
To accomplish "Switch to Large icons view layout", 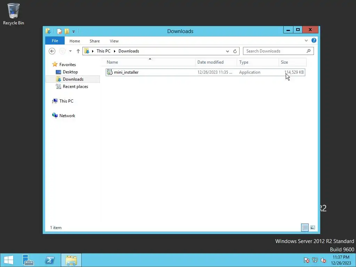I will click(x=313, y=227).
